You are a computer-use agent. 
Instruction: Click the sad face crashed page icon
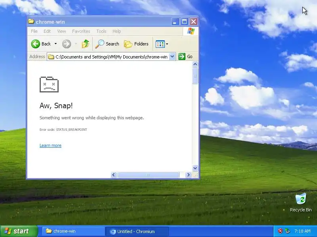click(x=49, y=85)
